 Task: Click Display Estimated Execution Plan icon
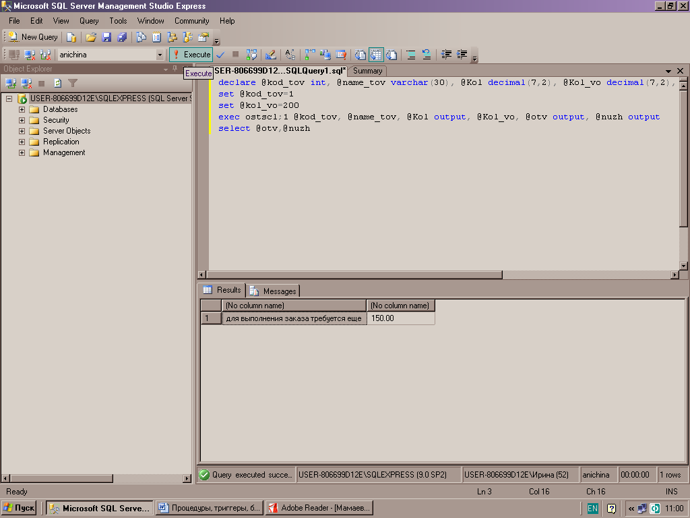pos(251,55)
